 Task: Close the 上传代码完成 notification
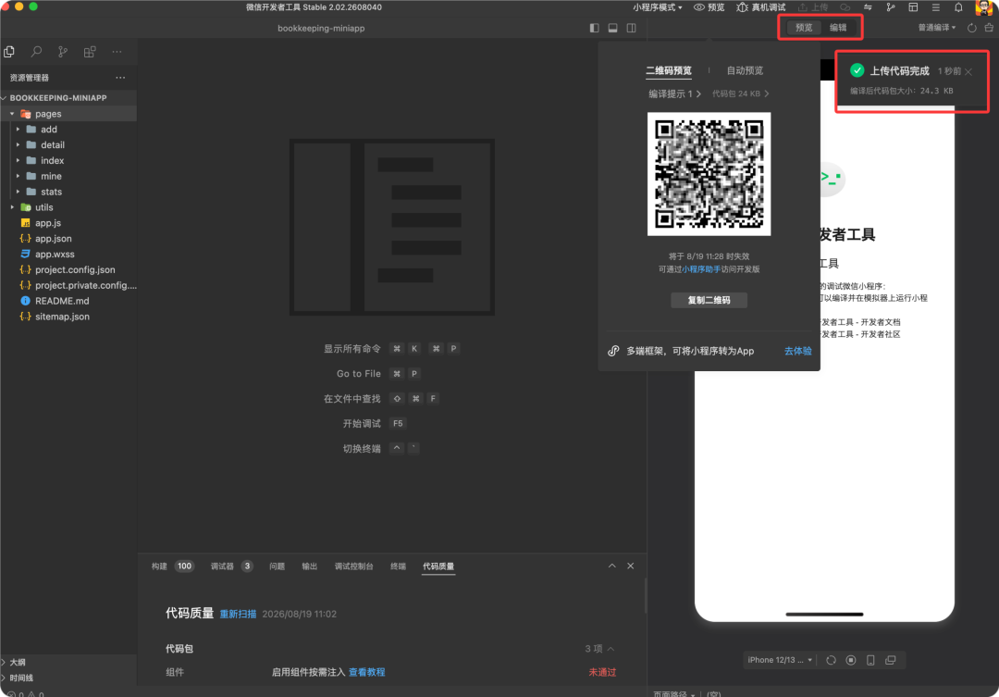point(968,71)
